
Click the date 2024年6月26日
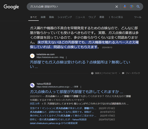[x=107, y=120]
